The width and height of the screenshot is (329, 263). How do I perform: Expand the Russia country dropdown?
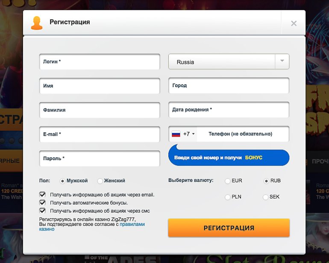click(282, 61)
